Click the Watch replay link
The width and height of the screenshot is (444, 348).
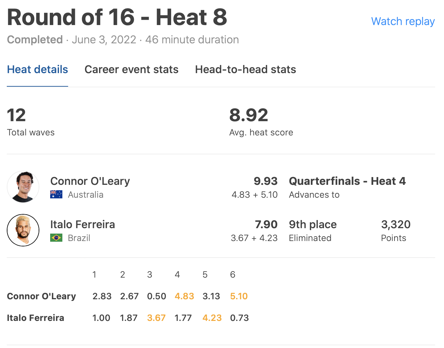point(403,21)
